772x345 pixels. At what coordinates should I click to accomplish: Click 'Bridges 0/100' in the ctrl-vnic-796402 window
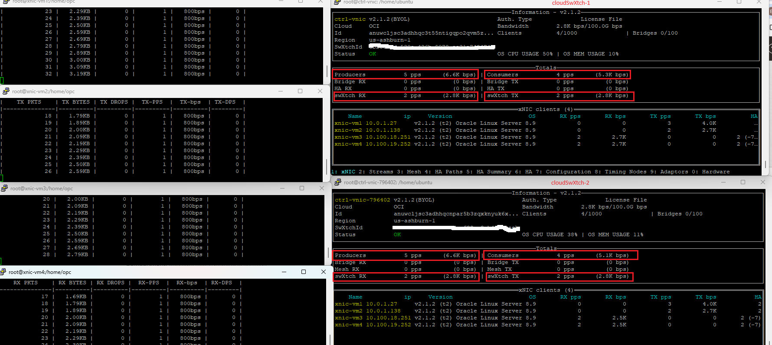[x=680, y=214]
